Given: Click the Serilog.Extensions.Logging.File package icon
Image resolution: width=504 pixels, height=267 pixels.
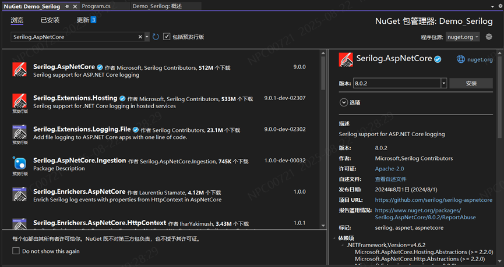Looking at the screenshot, I should 19,131.
